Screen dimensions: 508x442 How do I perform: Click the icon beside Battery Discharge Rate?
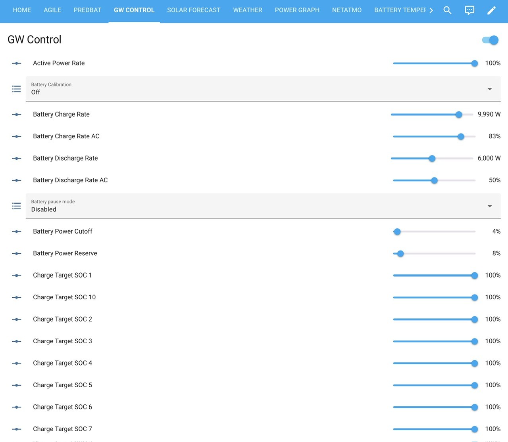point(16,158)
